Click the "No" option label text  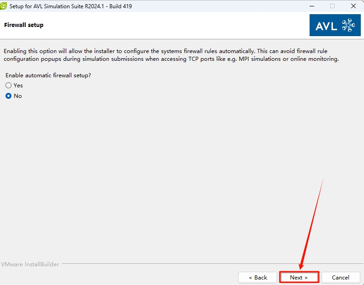[x=18, y=96]
